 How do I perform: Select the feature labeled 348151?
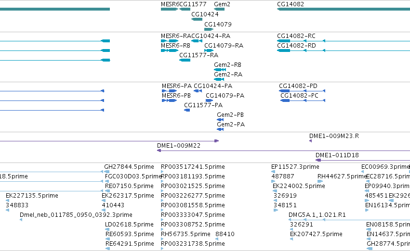(285, 206)
